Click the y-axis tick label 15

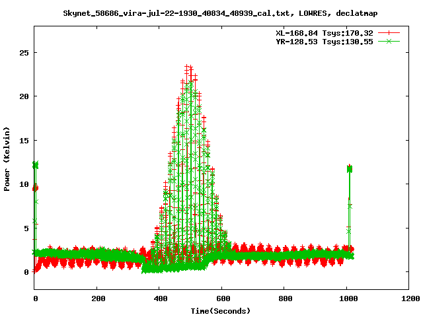pyautogui.click(x=24, y=141)
